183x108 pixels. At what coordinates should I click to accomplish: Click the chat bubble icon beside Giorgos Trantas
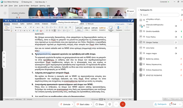[176, 43]
